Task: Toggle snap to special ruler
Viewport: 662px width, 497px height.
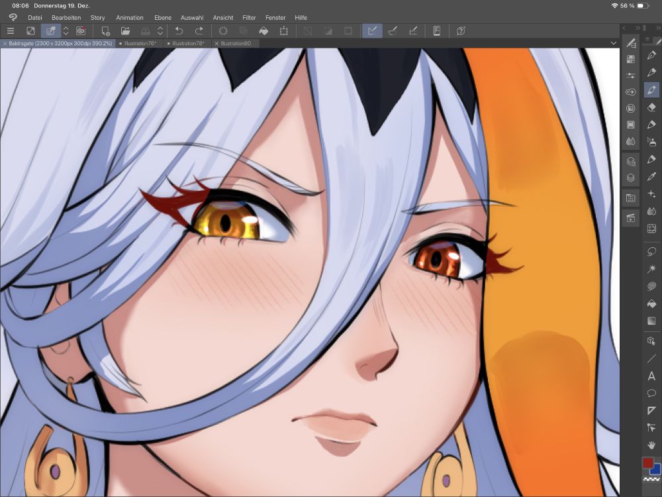Action: (393, 31)
